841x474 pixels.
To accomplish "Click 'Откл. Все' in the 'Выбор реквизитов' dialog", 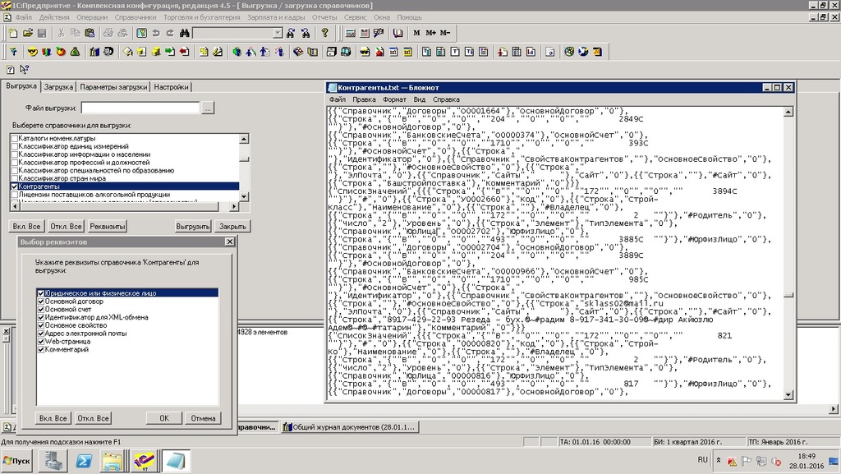I will 94,418.
